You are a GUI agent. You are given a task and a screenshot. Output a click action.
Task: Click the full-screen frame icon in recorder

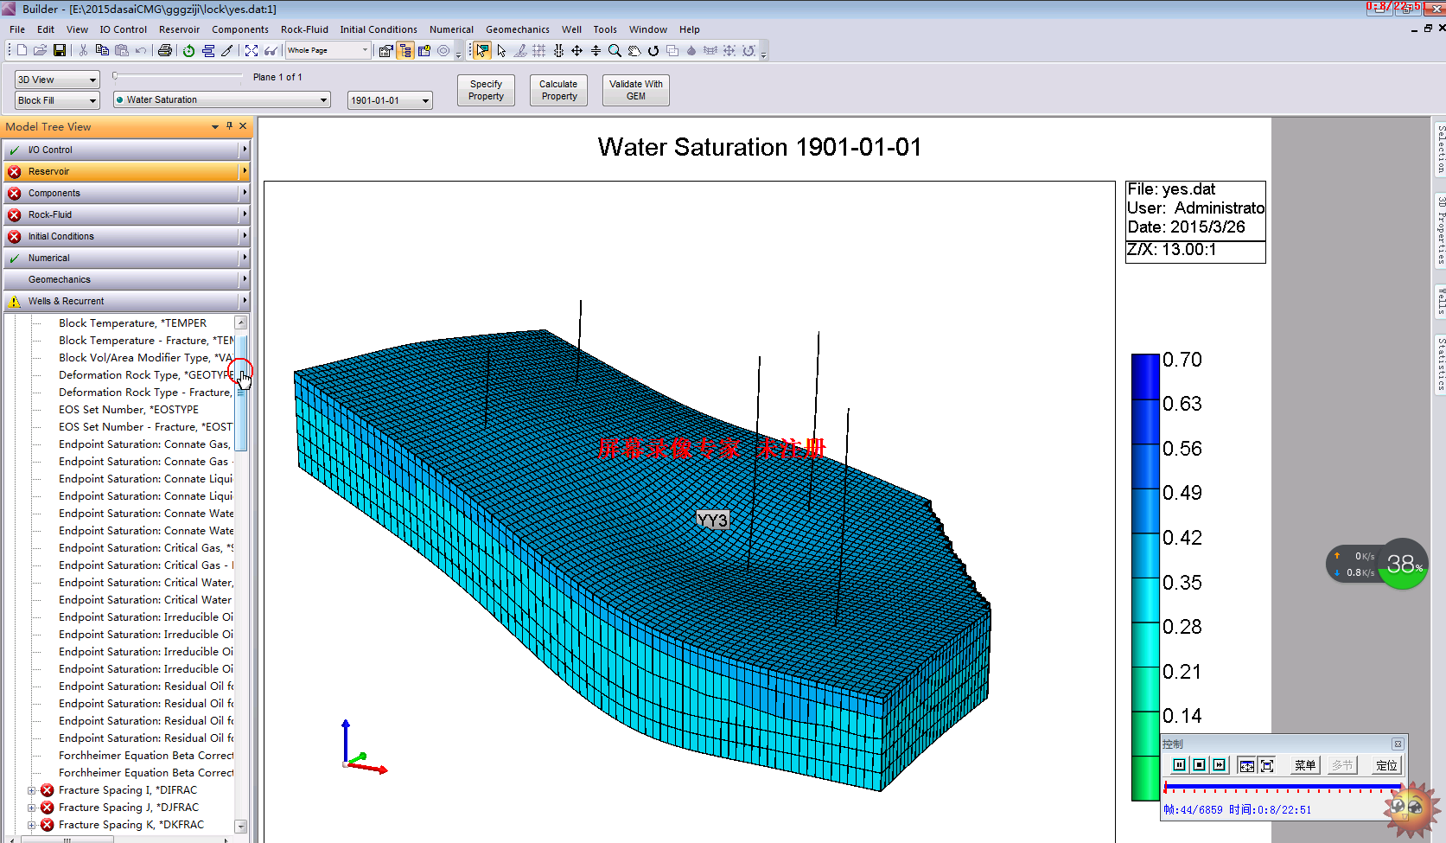click(1267, 765)
